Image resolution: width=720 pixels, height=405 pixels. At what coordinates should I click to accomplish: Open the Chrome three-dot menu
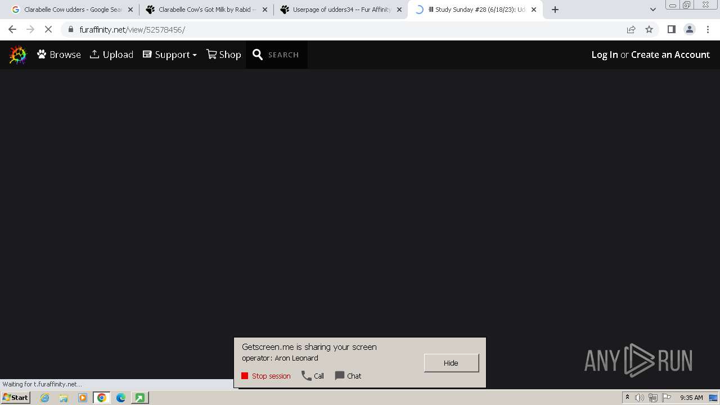pyautogui.click(x=708, y=29)
